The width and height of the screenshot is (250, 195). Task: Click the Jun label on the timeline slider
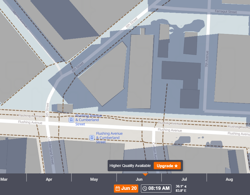click(x=139, y=179)
